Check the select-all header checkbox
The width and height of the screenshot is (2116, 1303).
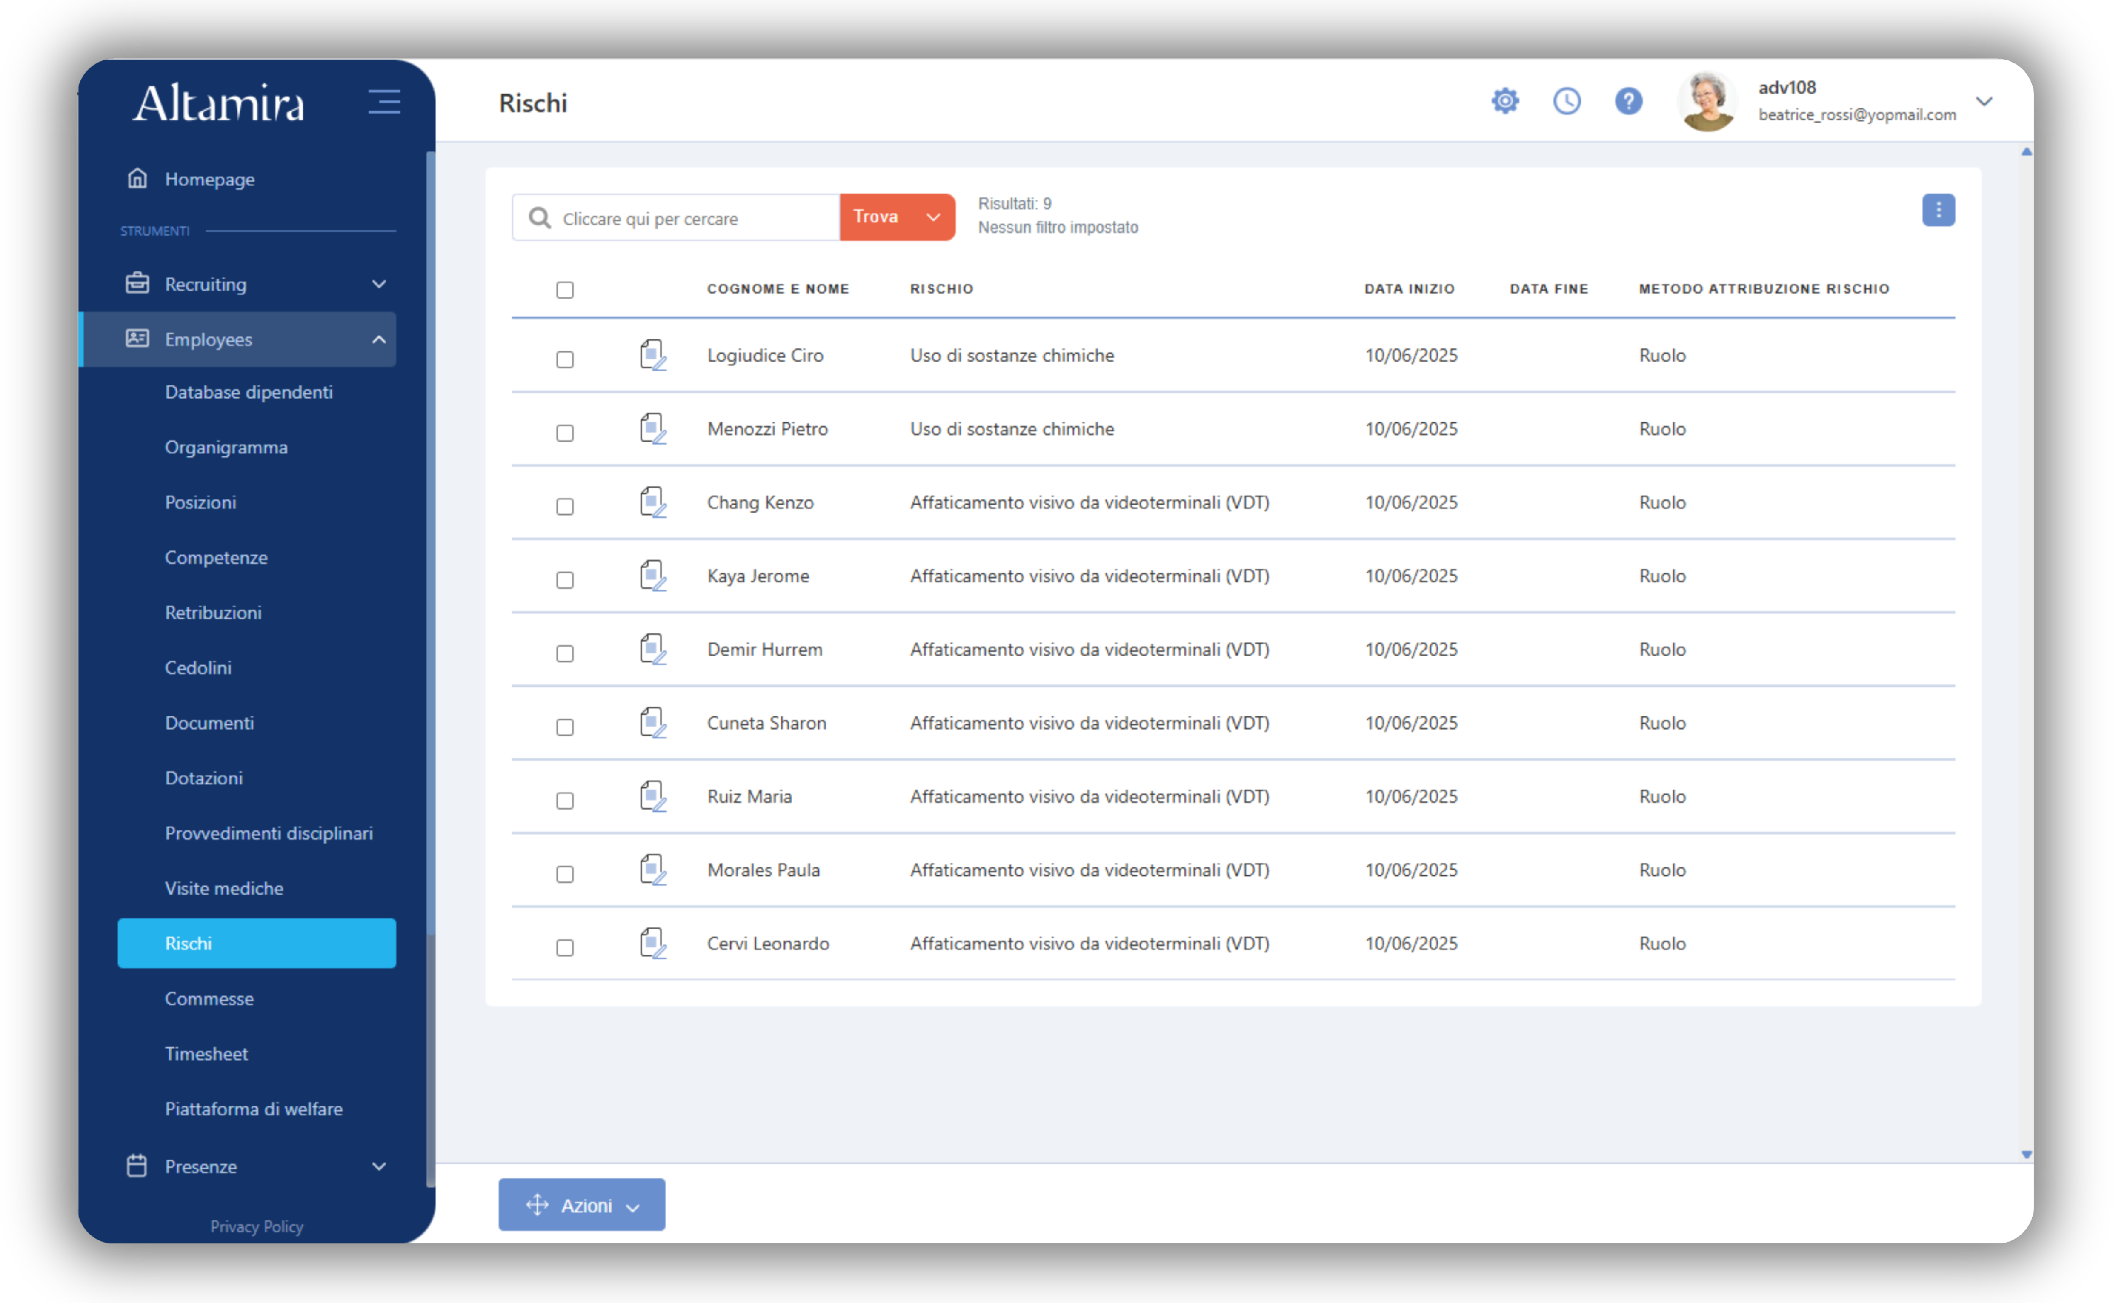tap(565, 291)
